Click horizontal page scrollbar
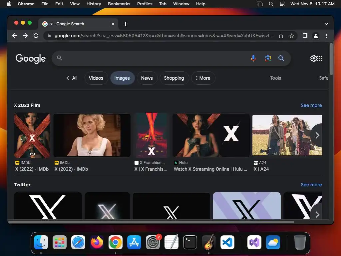The height and width of the screenshot is (256, 341). coord(152,222)
